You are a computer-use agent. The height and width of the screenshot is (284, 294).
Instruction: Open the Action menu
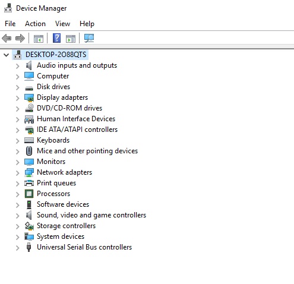click(x=35, y=24)
